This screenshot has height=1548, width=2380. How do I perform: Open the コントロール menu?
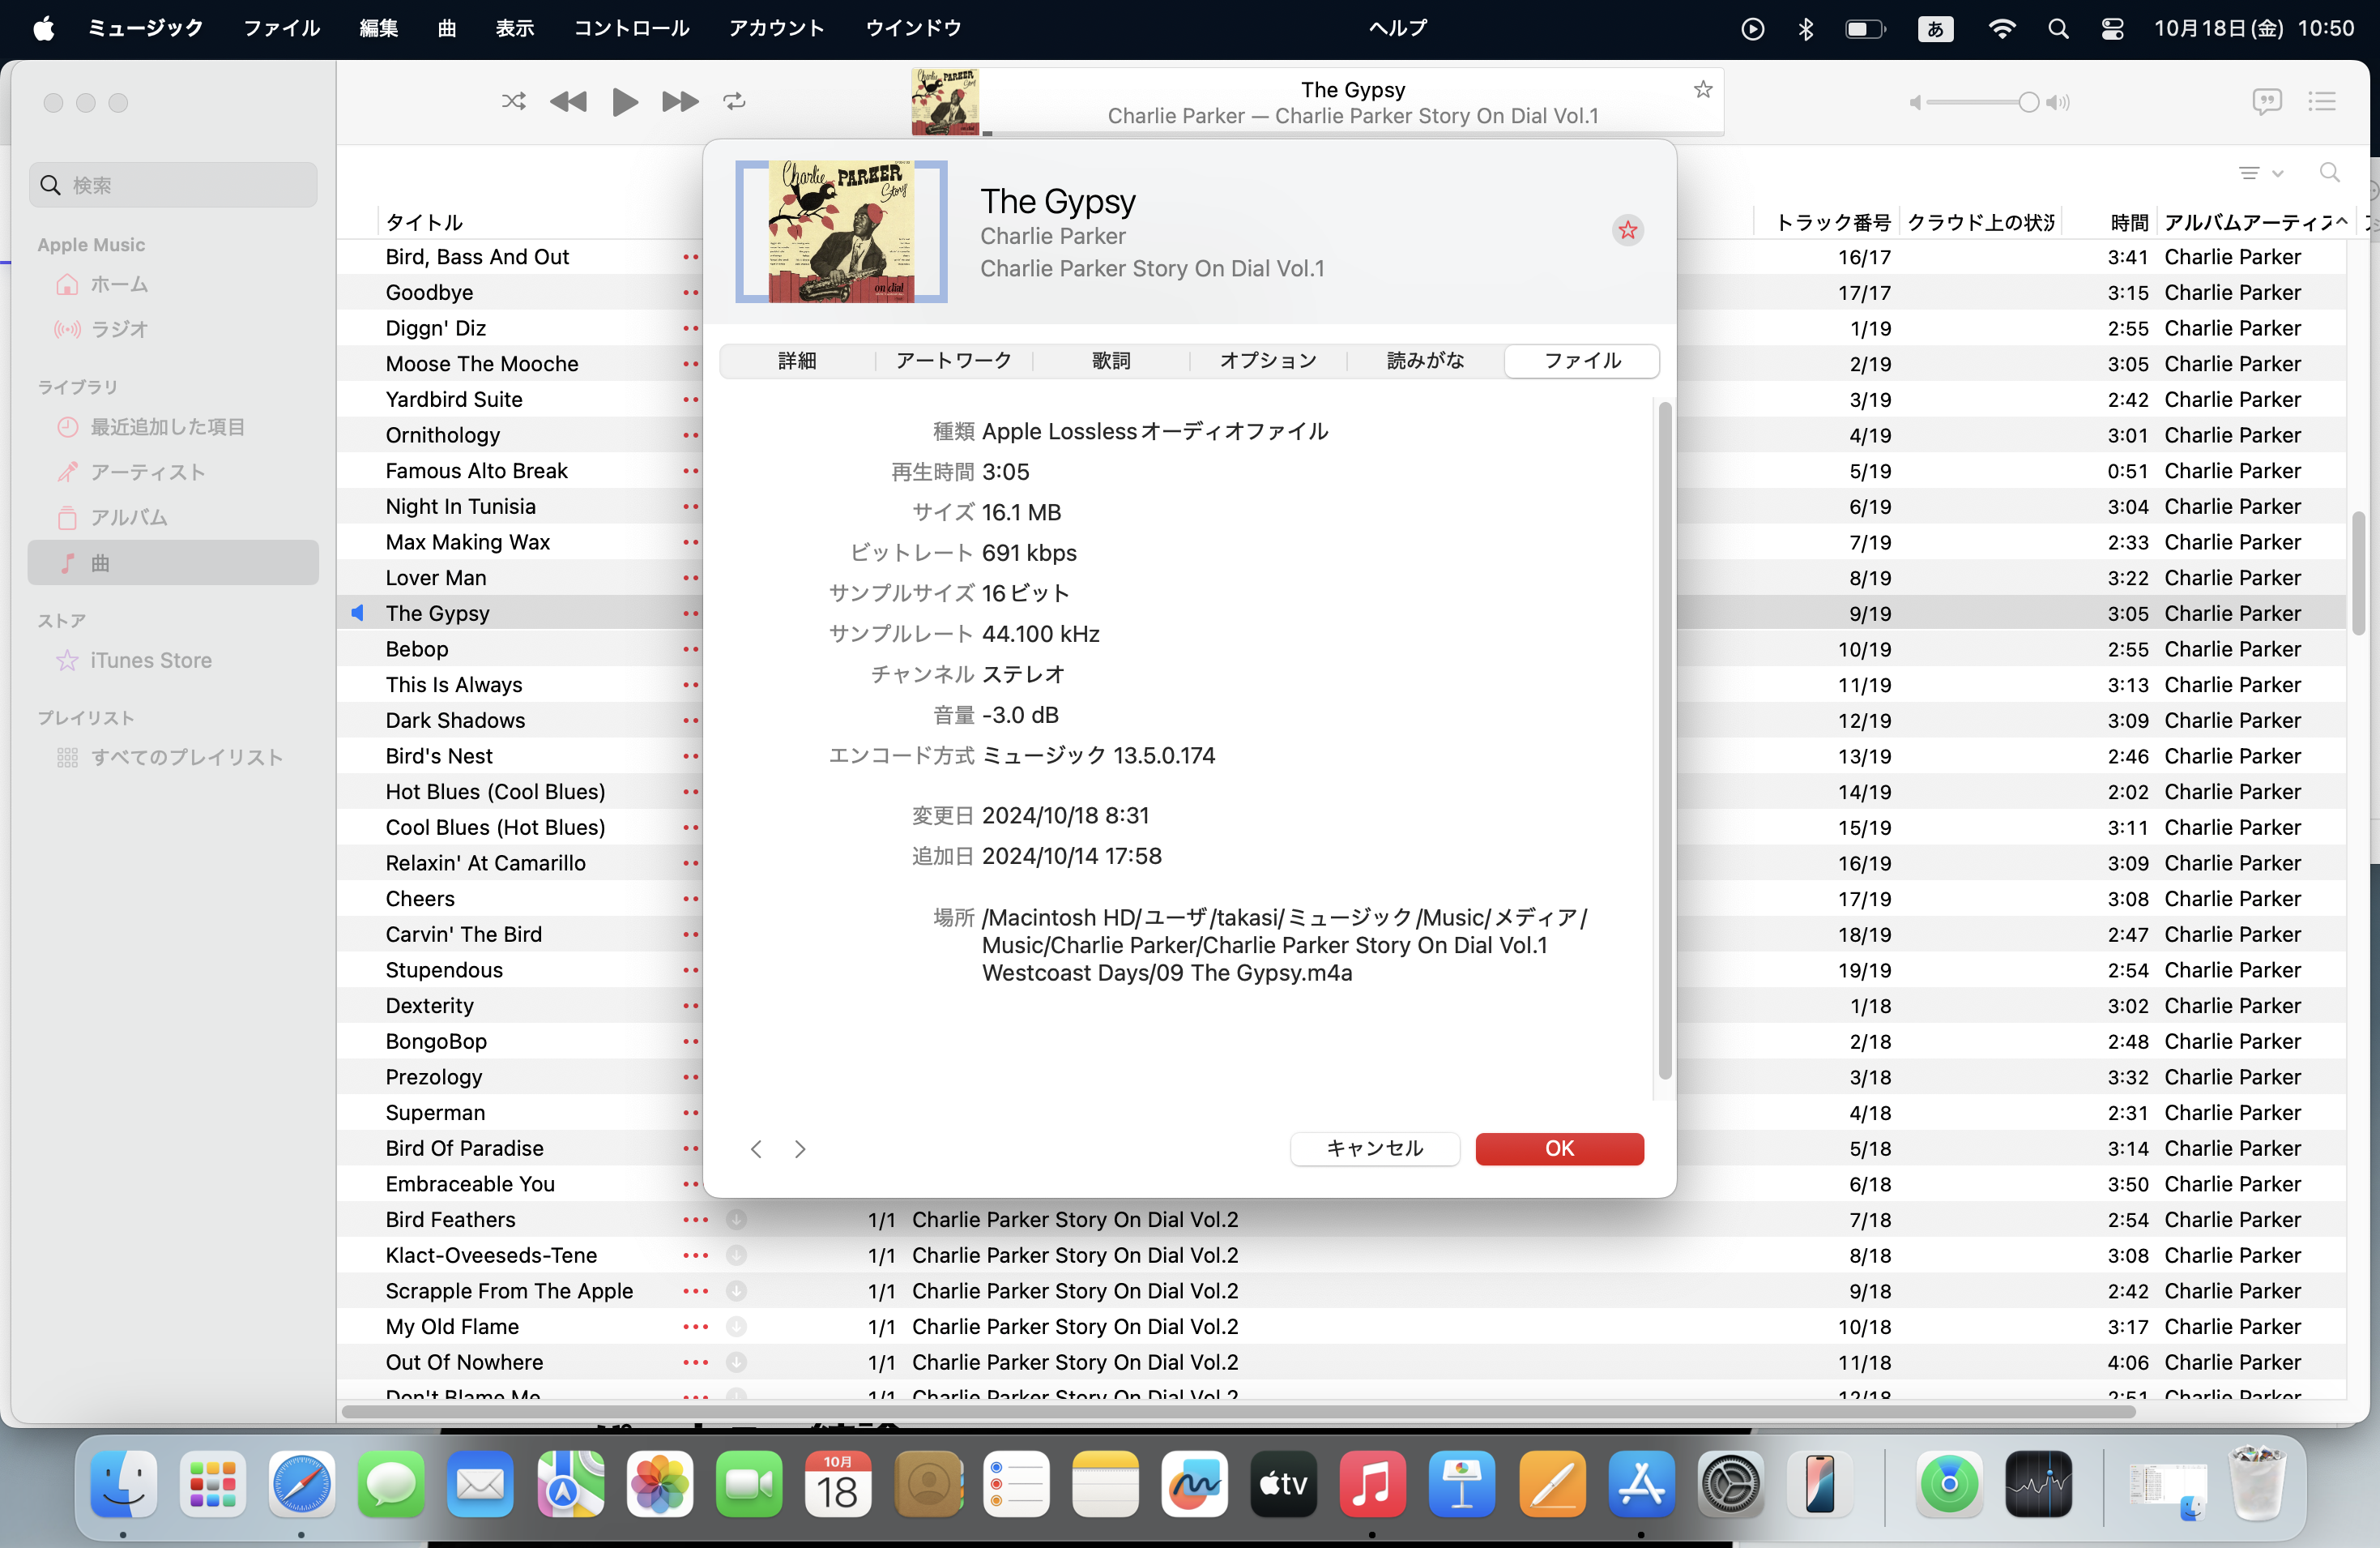click(x=631, y=28)
